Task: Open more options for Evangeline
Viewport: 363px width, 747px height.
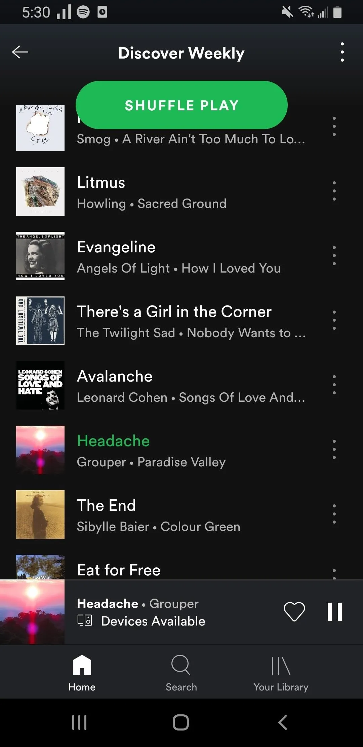Action: [x=334, y=256]
